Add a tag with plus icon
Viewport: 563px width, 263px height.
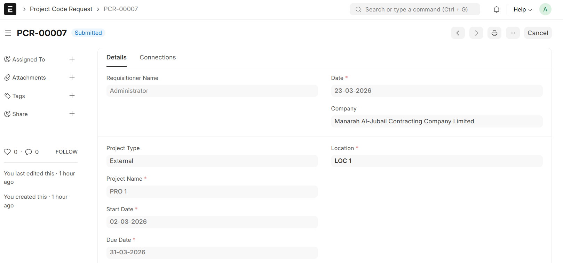[72, 96]
